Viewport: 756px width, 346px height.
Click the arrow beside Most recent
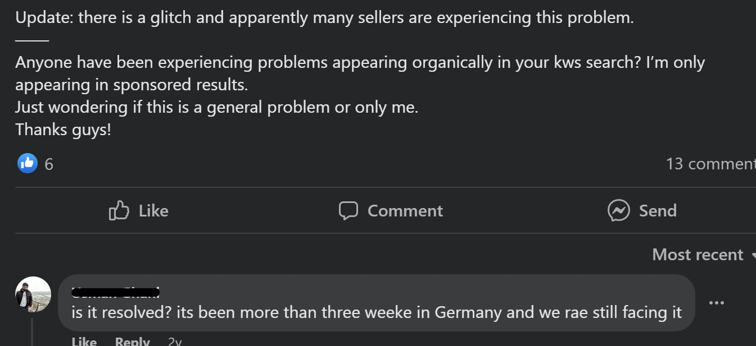[752, 255]
